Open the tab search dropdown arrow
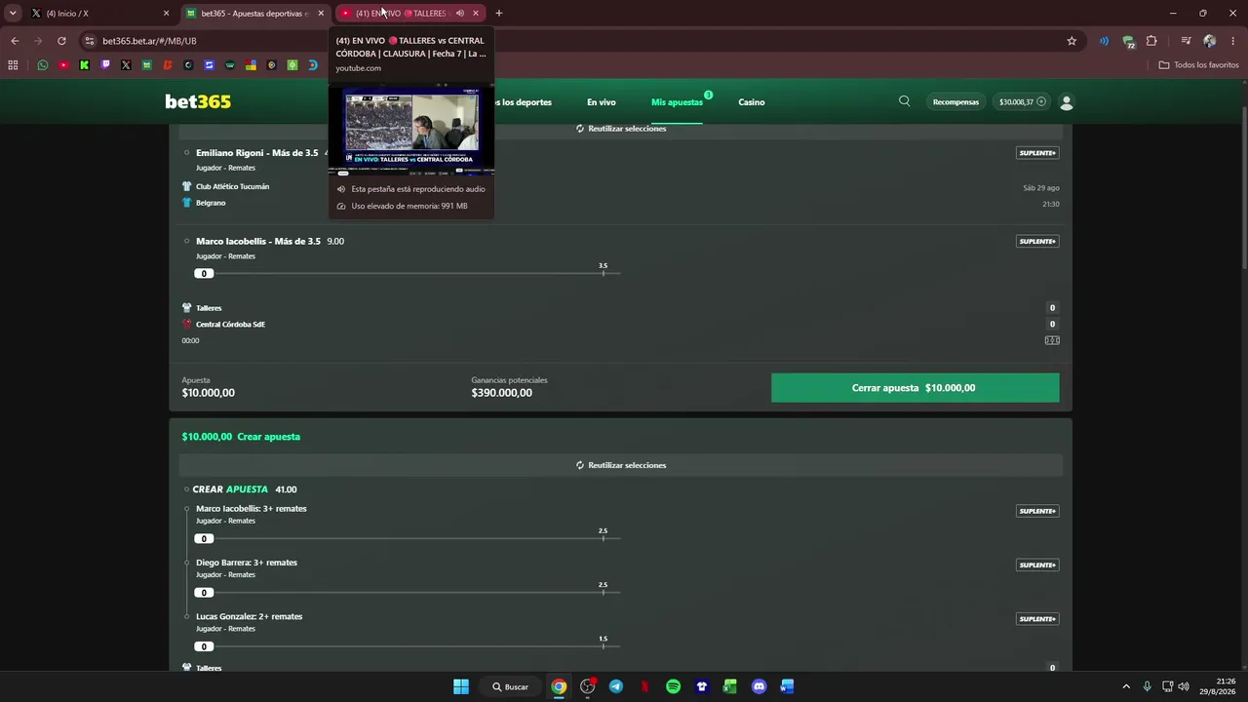 pyautogui.click(x=13, y=13)
